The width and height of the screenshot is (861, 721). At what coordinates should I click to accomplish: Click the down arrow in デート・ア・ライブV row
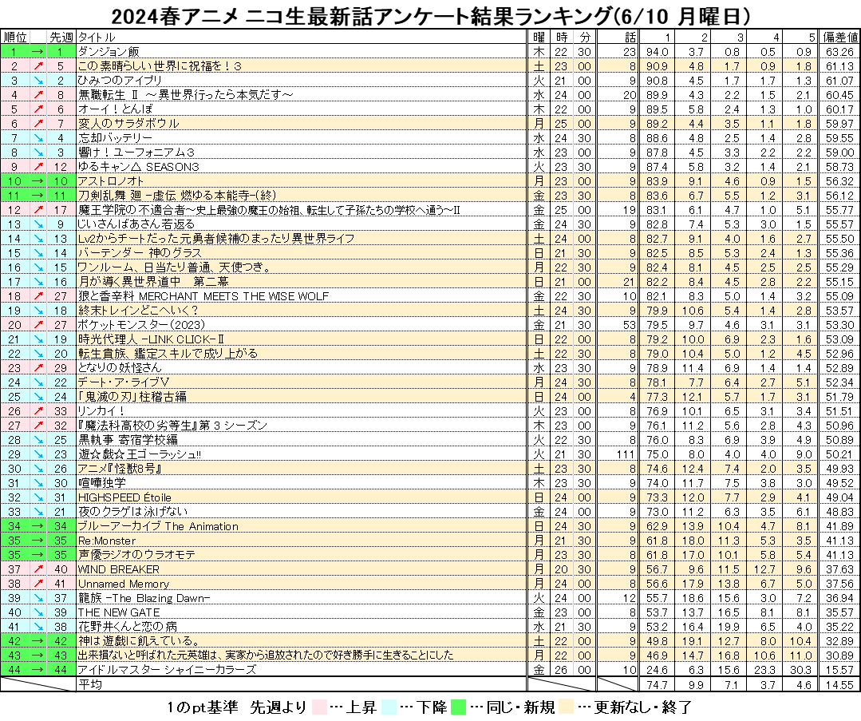(38, 382)
